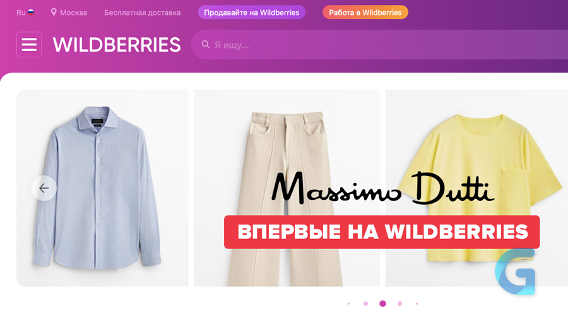Select the last small carousel dot
Image resolution: width=568 pixels, height=319 pixels.
click(417, 303)
